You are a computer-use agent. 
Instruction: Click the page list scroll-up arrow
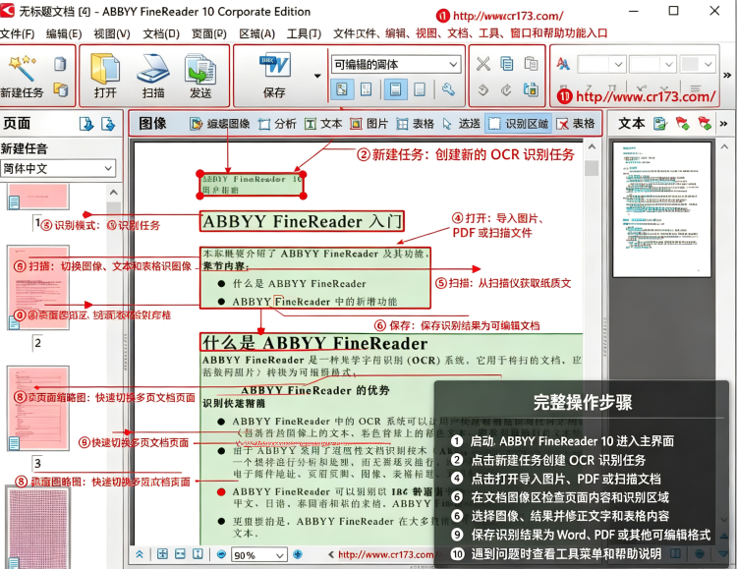[x=113, y=193]
